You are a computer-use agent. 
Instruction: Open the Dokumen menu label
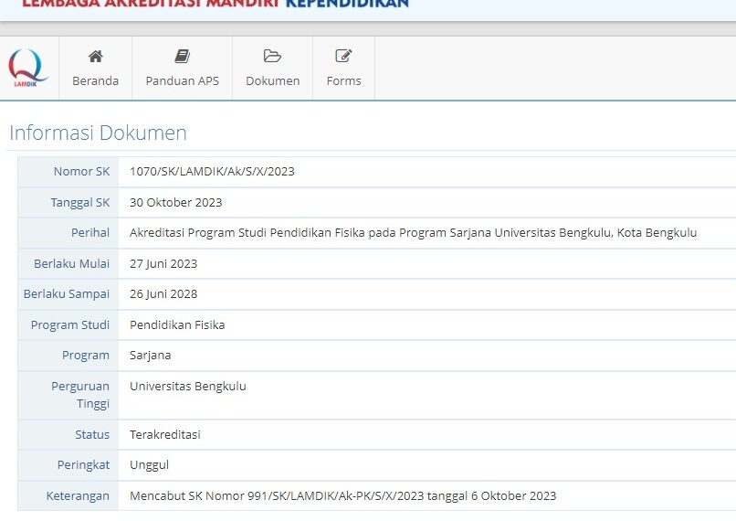pos(273,80)
